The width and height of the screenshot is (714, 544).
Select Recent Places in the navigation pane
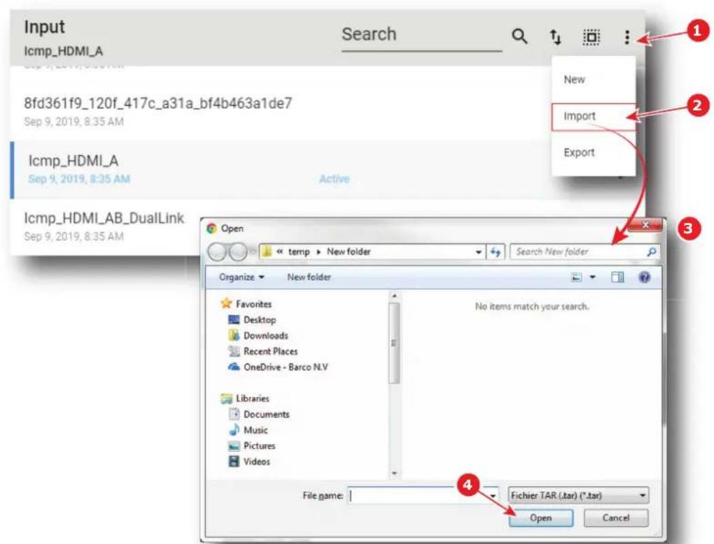[x=263, y=351]
